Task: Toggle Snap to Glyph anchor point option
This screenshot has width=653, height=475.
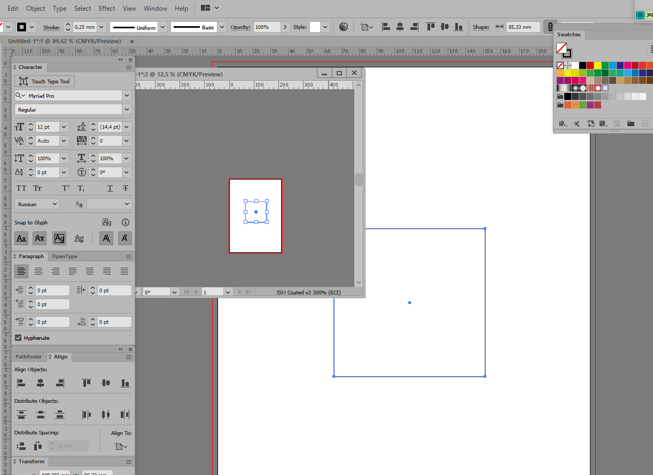Action: point(125,238)
